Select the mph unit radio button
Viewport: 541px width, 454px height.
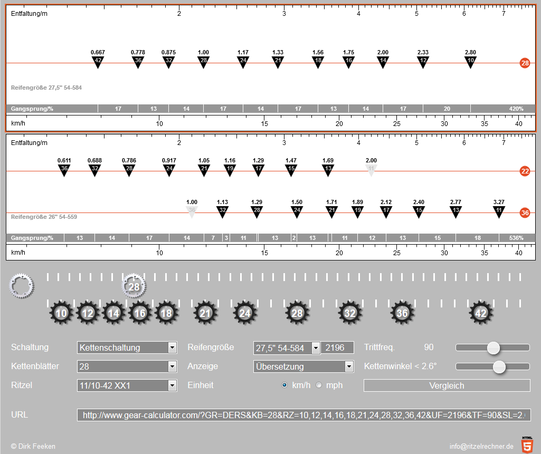[319, 385]
